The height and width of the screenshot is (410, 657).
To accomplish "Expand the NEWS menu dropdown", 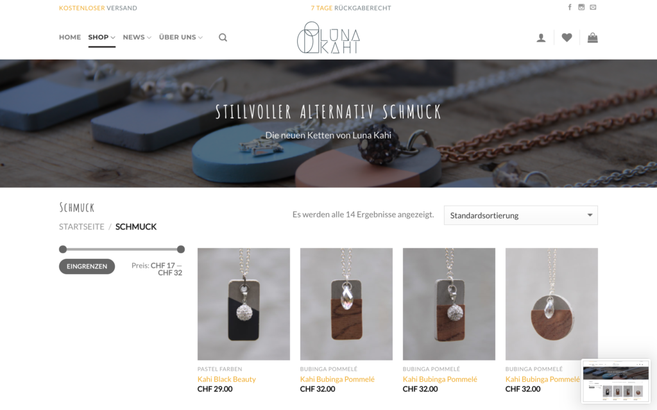I will click(137, 37).
